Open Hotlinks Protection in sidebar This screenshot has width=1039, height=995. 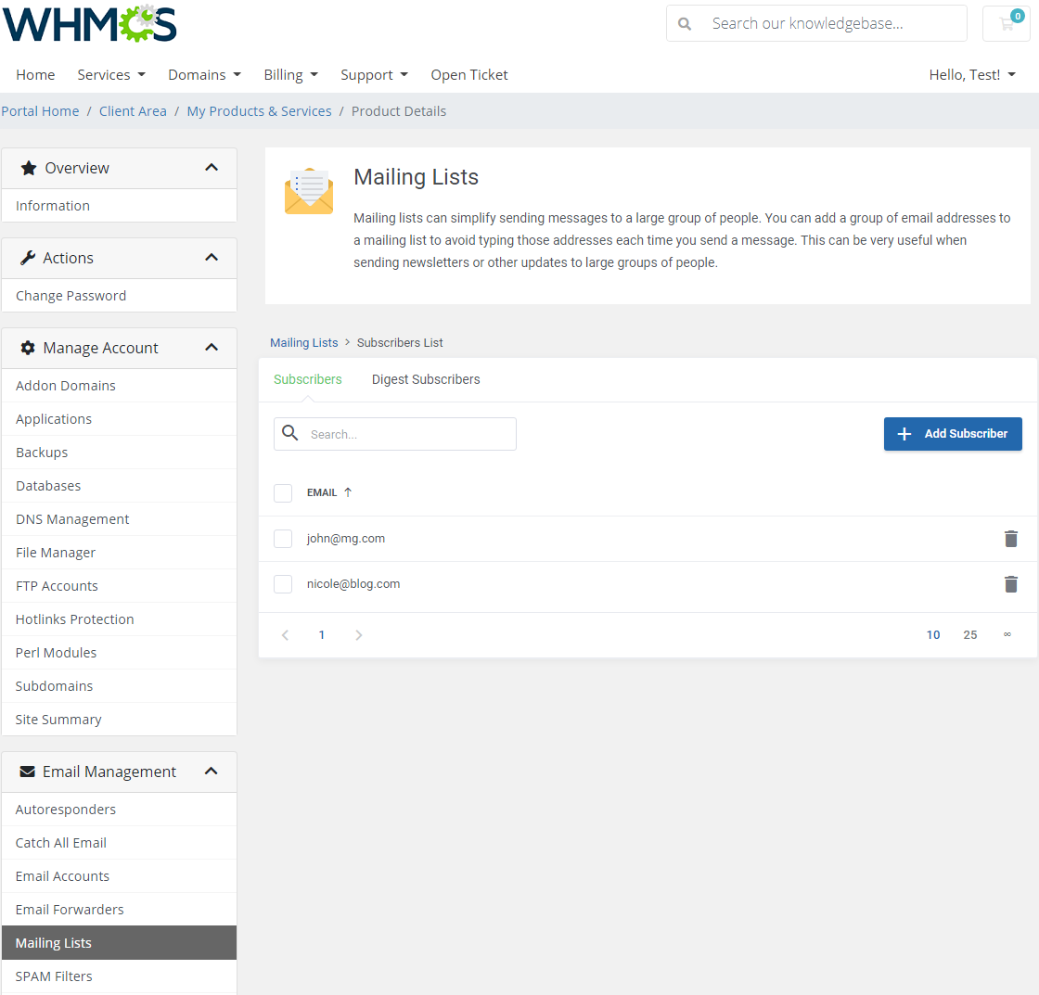pos(120,619)
